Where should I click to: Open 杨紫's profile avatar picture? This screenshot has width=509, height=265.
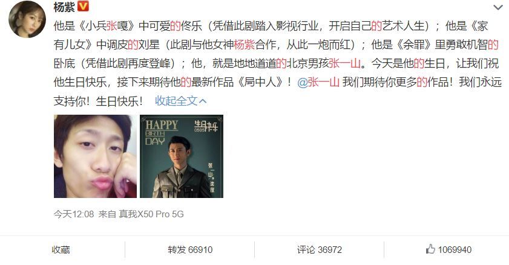tap(27, 19)
